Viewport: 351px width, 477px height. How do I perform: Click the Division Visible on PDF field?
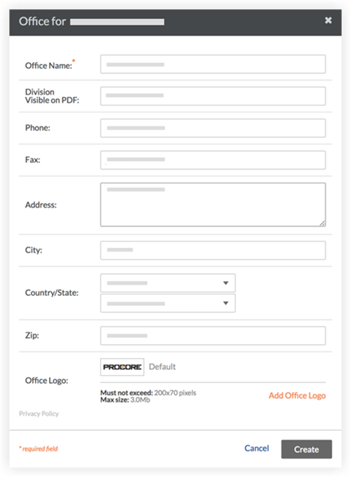[213, 96]
